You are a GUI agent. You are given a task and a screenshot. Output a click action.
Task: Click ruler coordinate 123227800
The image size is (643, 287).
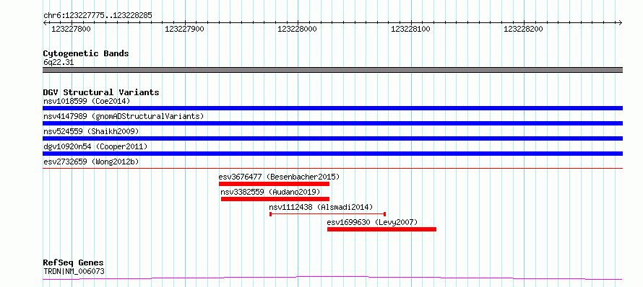pos(71,29)
